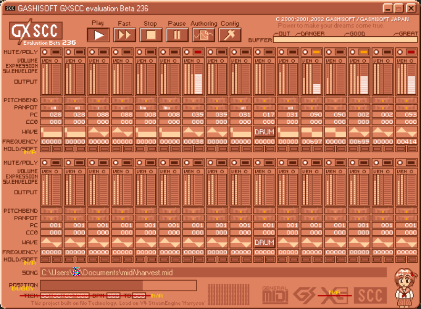421x309 pixels.
Task: Click the crossed-out XG logo
Action: [335, 295]
